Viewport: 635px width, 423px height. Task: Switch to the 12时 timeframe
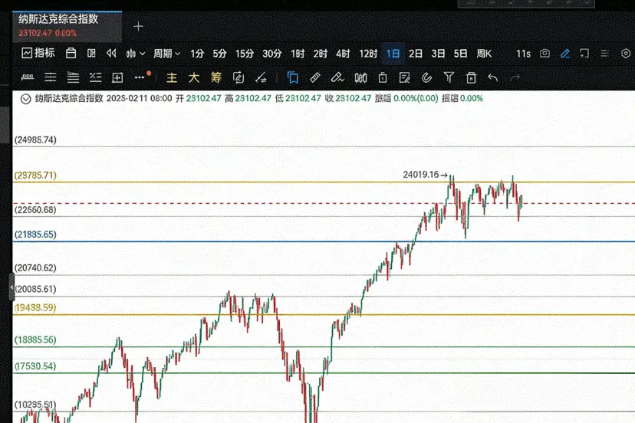tap(368, 54)
